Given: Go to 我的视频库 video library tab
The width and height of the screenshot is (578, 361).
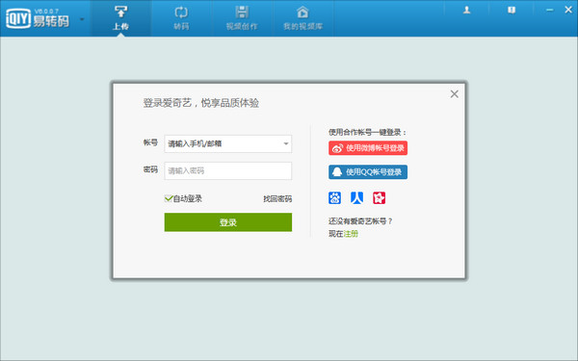Looking at the screenshot, I should [x=302, y=18].
